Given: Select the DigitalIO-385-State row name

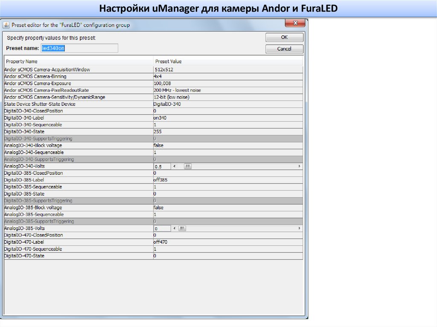Looking at the screenshot, I should pos(24,194).
